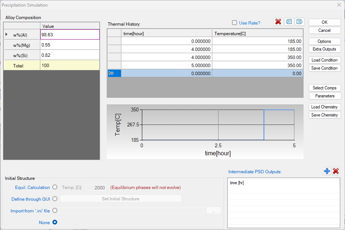Click the new-row marker icon in Thermal History
The width and height of the screenshot is (345, 230).
(111, 73)
